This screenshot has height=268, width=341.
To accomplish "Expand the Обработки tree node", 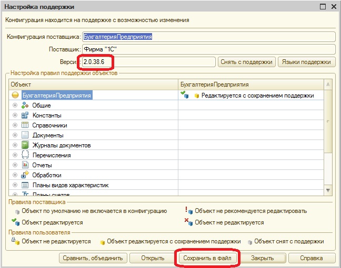I will coord(15,175).
